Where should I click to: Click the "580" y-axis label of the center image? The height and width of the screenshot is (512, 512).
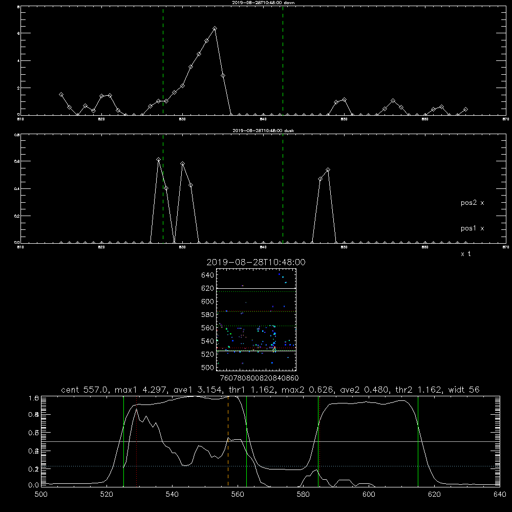coord(207,315)
